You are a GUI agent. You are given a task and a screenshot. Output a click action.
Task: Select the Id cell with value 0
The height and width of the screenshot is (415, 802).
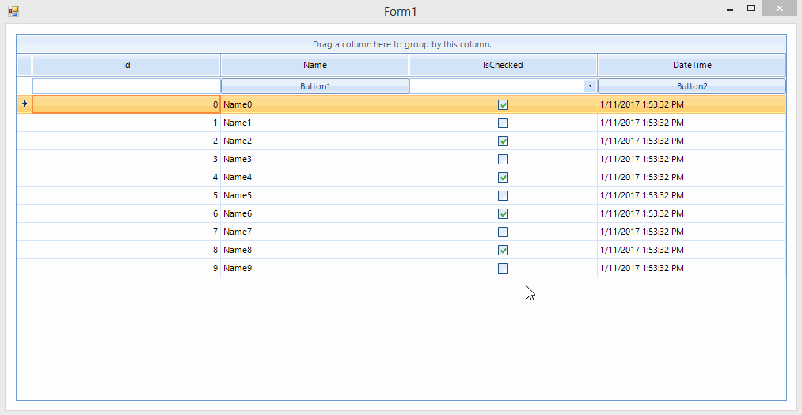pos(127,104)
